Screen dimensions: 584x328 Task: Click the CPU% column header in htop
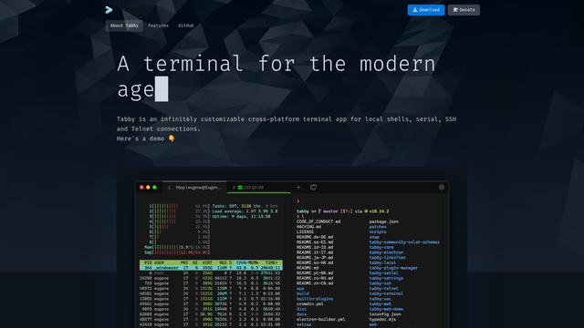[x=242, y=262]
